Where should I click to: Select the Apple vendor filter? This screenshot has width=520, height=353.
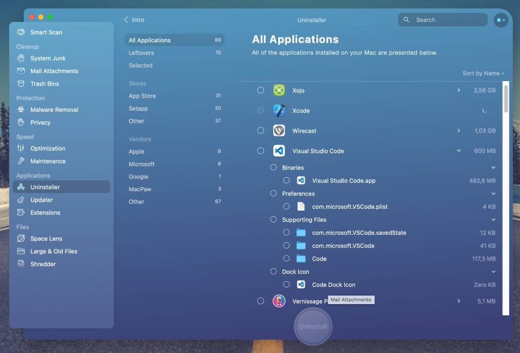[175, 151]
